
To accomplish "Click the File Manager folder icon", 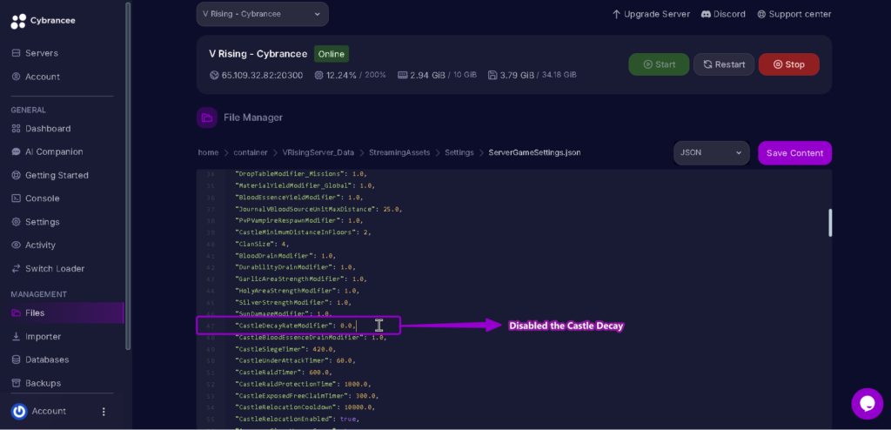I will (x=207, y=118).
